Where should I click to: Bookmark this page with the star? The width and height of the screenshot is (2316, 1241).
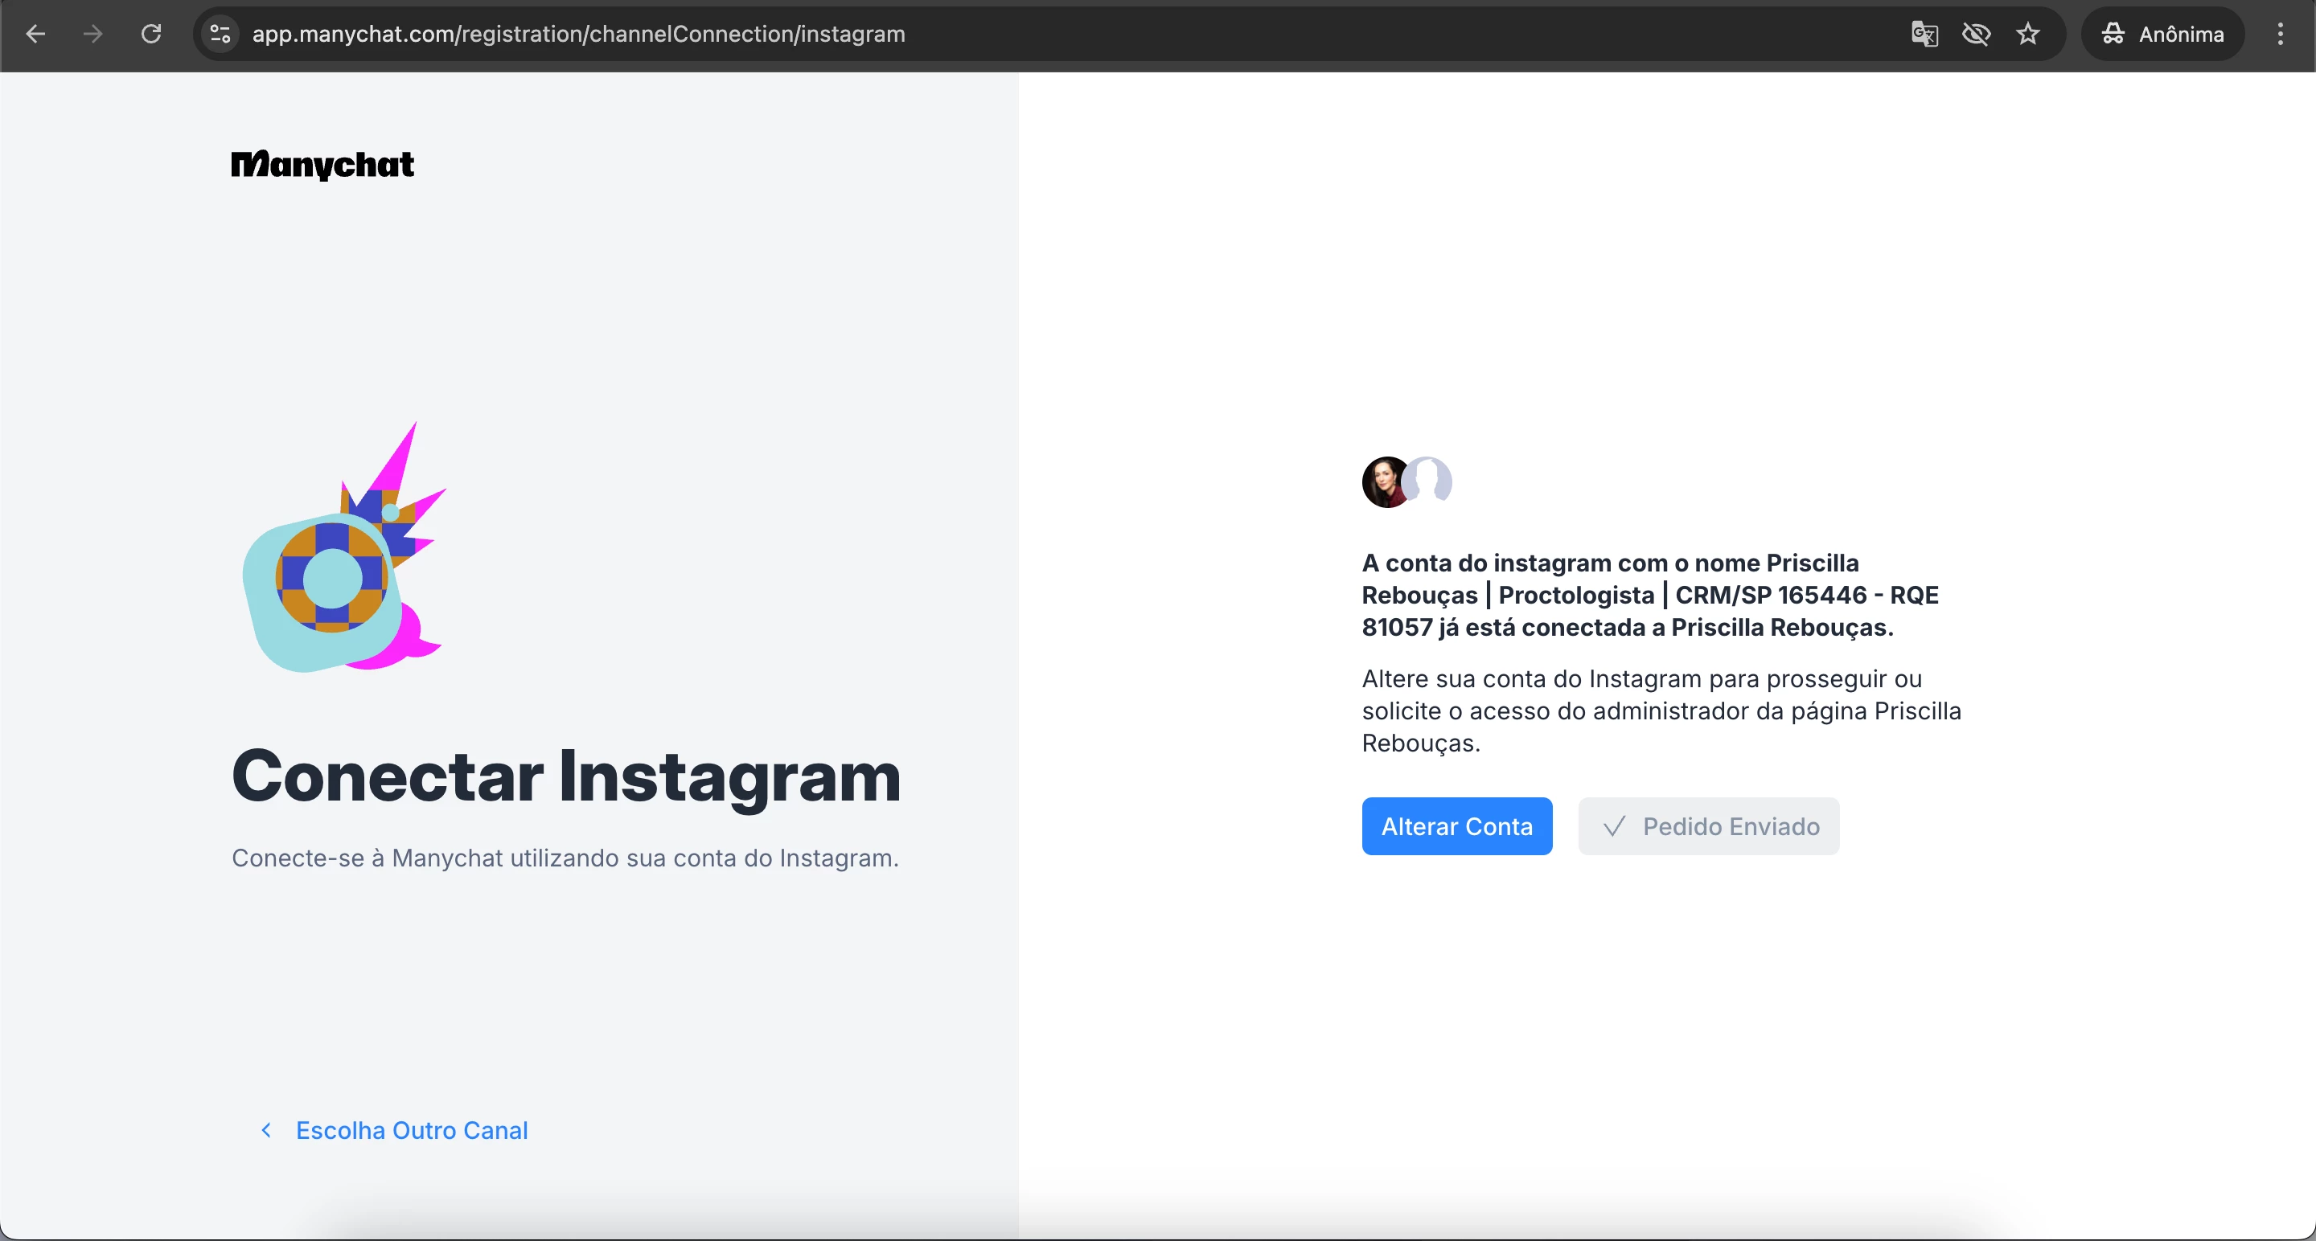tap(2027, 34)
